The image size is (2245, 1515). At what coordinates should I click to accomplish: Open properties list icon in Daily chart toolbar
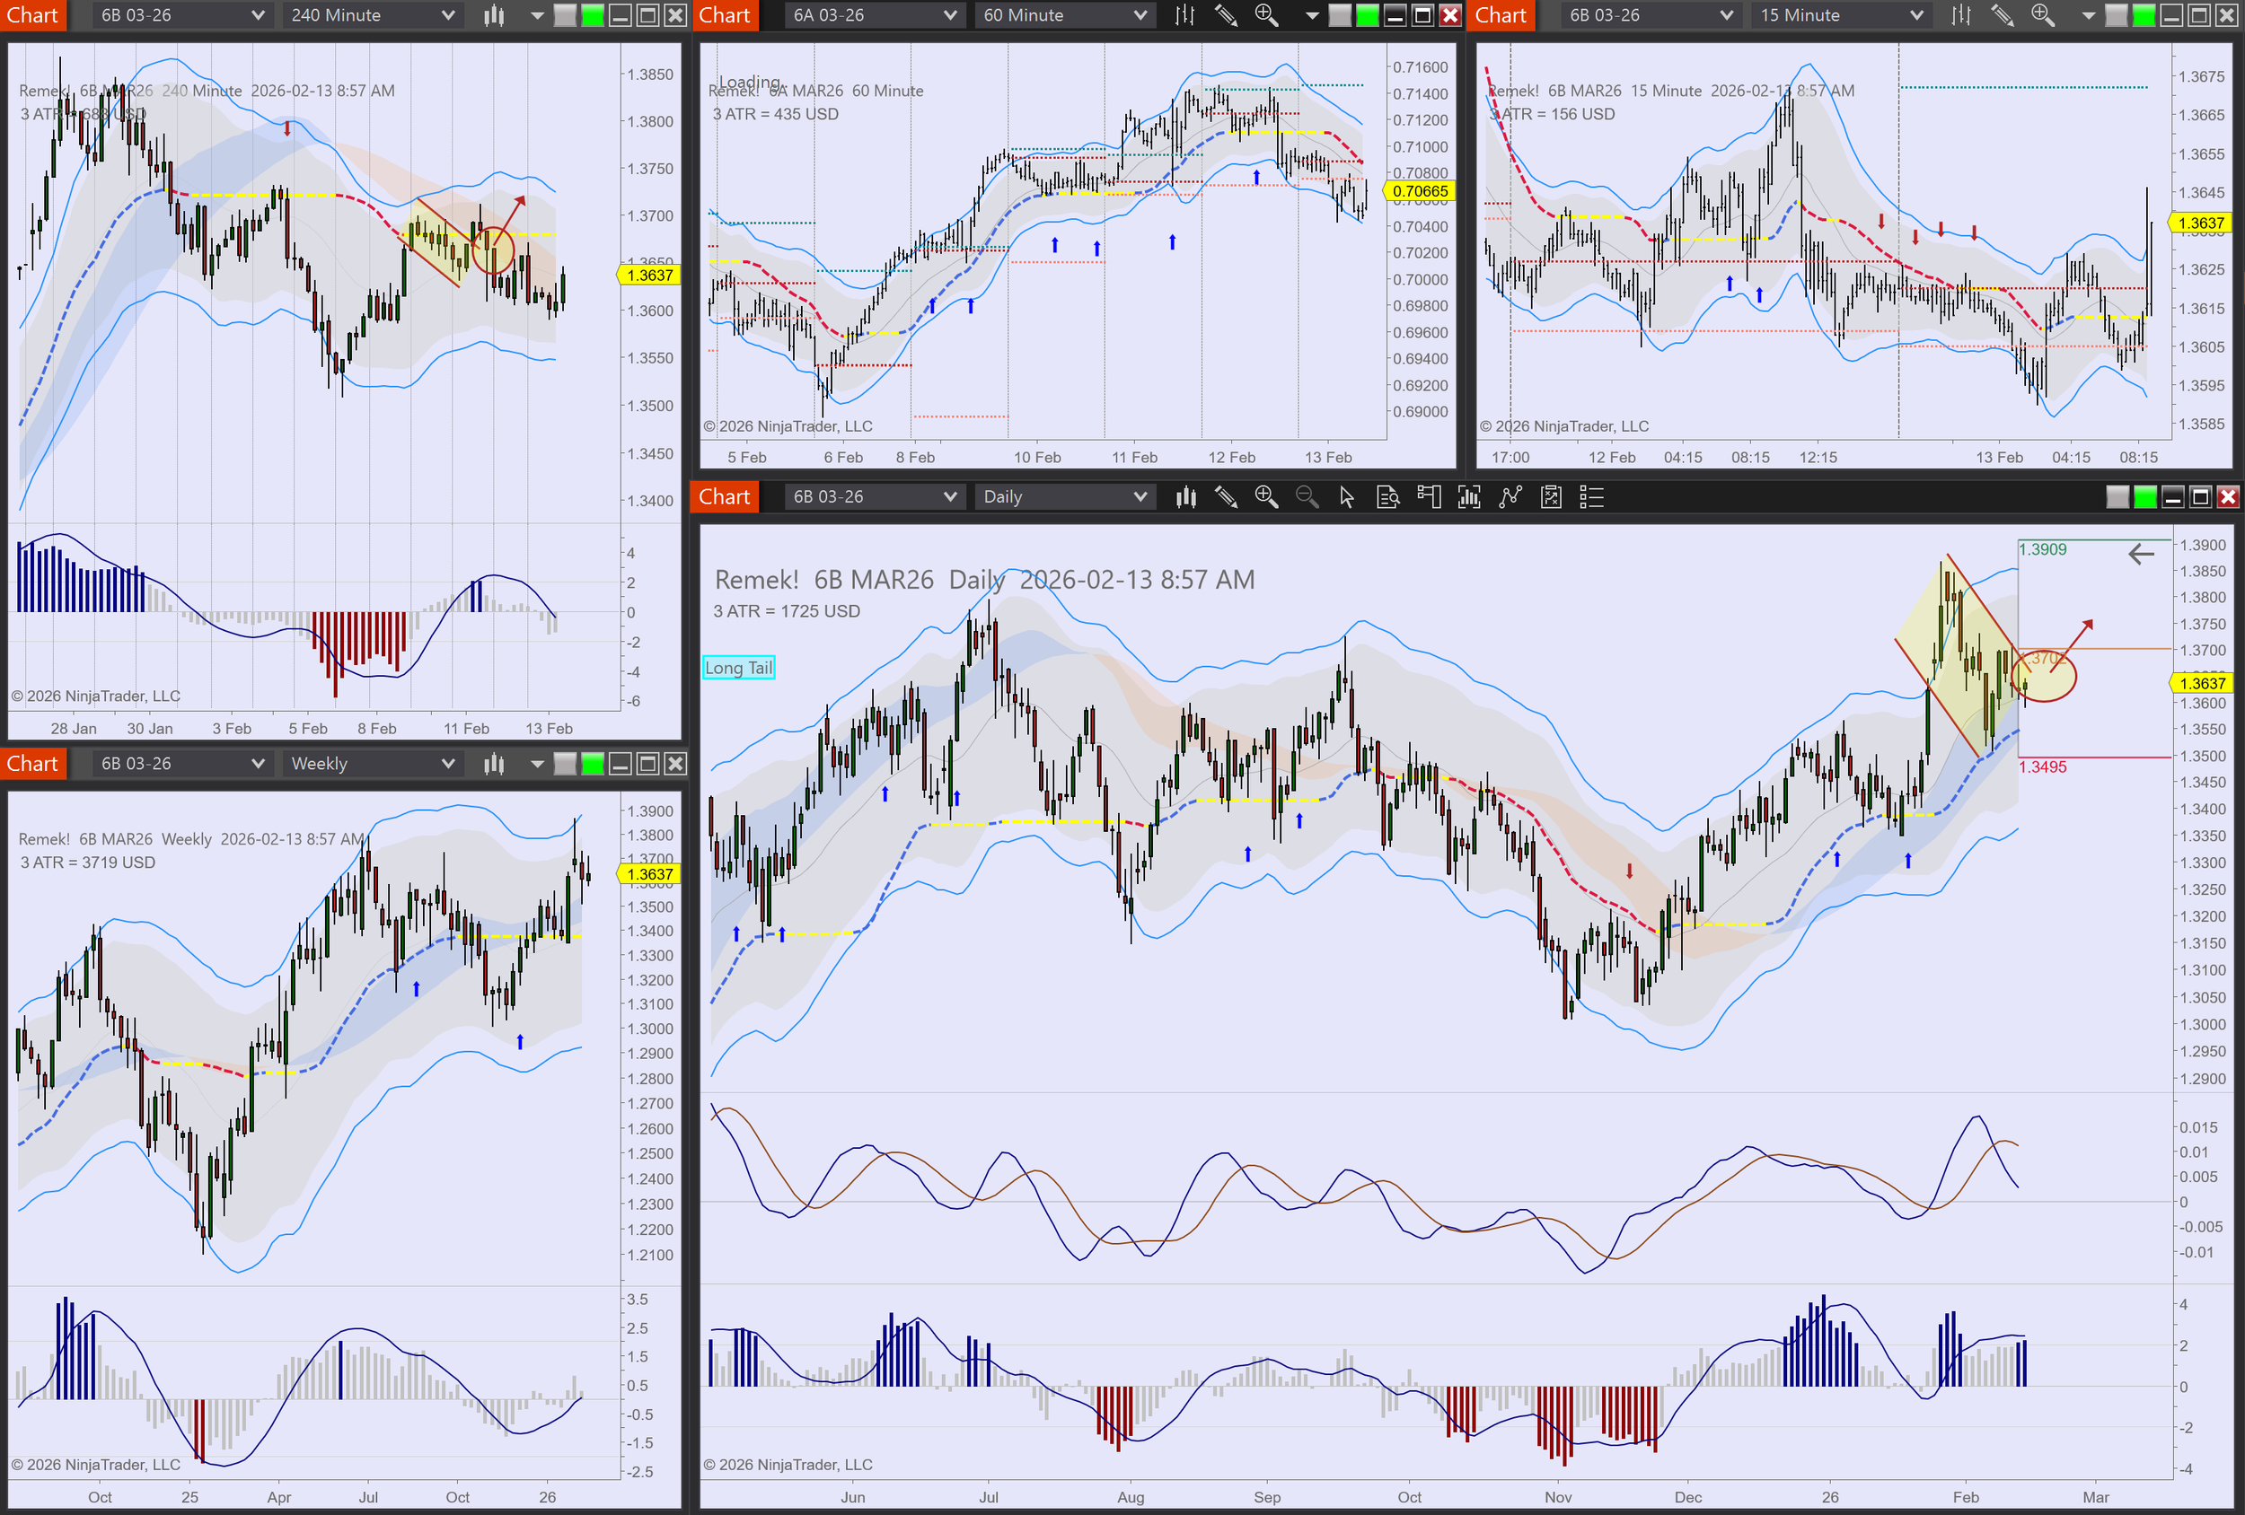point(1591,496)
